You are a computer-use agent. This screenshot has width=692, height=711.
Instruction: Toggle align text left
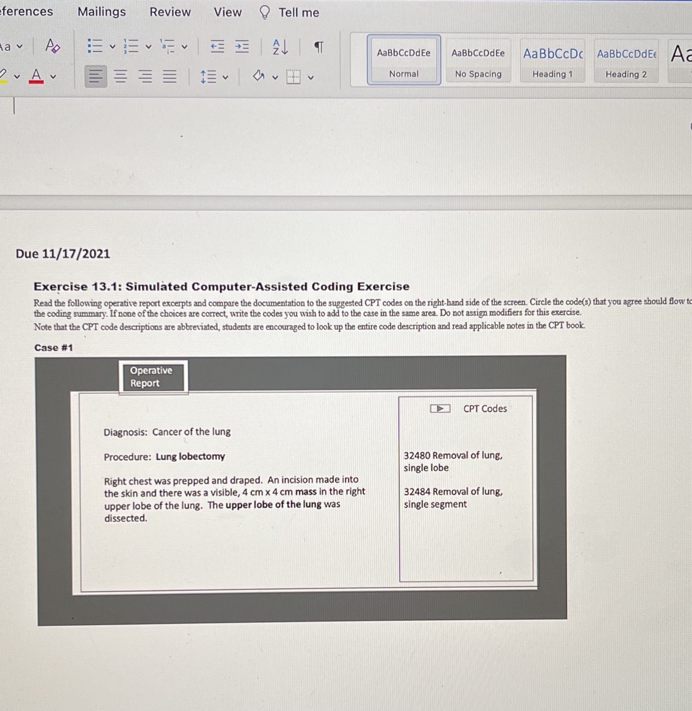96,76
